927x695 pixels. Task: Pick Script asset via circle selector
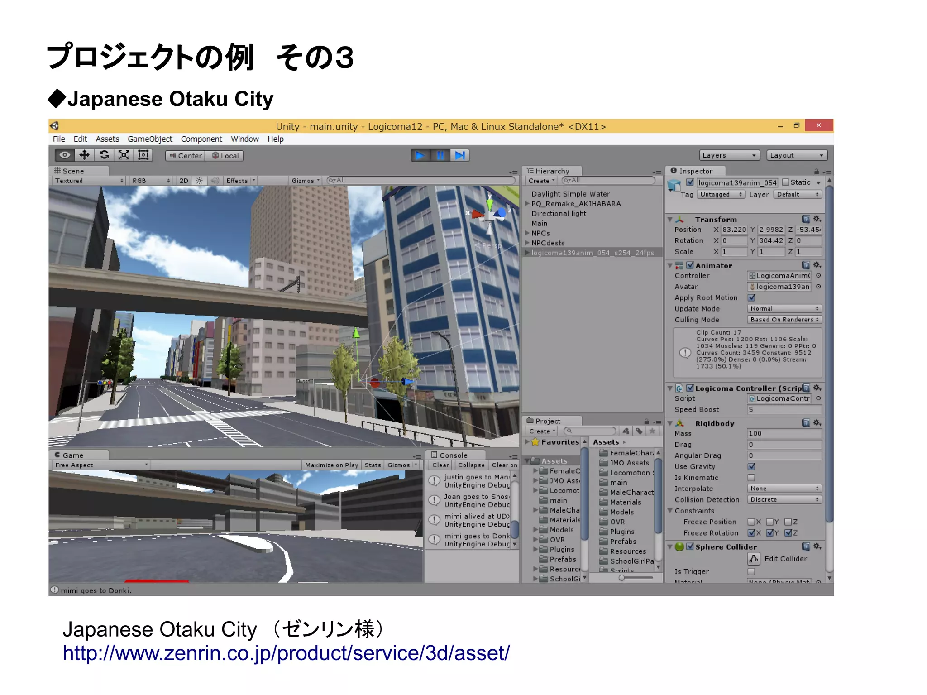click(x=818, y=398)
